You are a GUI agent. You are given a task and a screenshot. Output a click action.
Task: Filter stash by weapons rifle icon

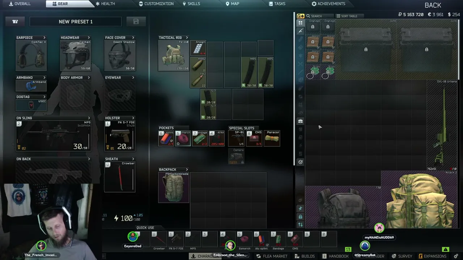click(300, 31)
